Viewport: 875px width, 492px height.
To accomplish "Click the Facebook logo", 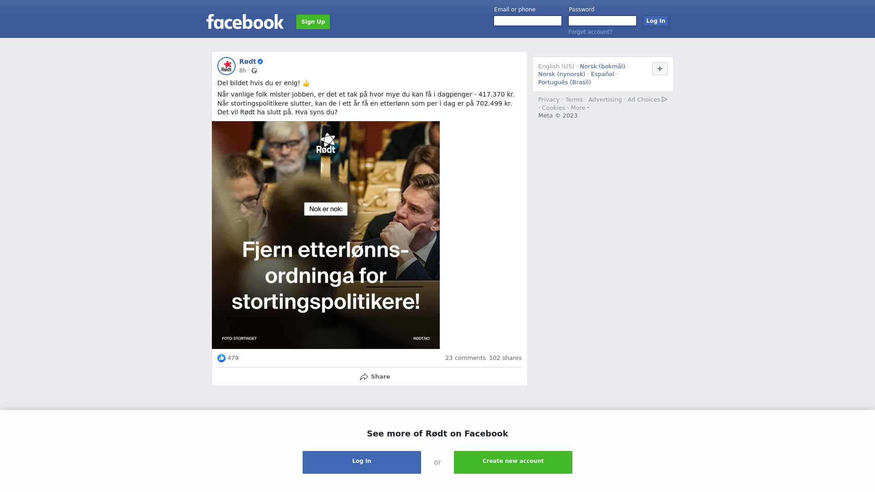I will point(245,21).
